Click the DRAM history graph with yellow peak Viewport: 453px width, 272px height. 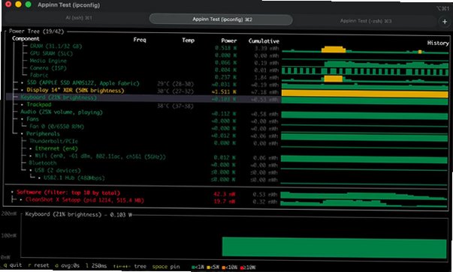point(365,49)
